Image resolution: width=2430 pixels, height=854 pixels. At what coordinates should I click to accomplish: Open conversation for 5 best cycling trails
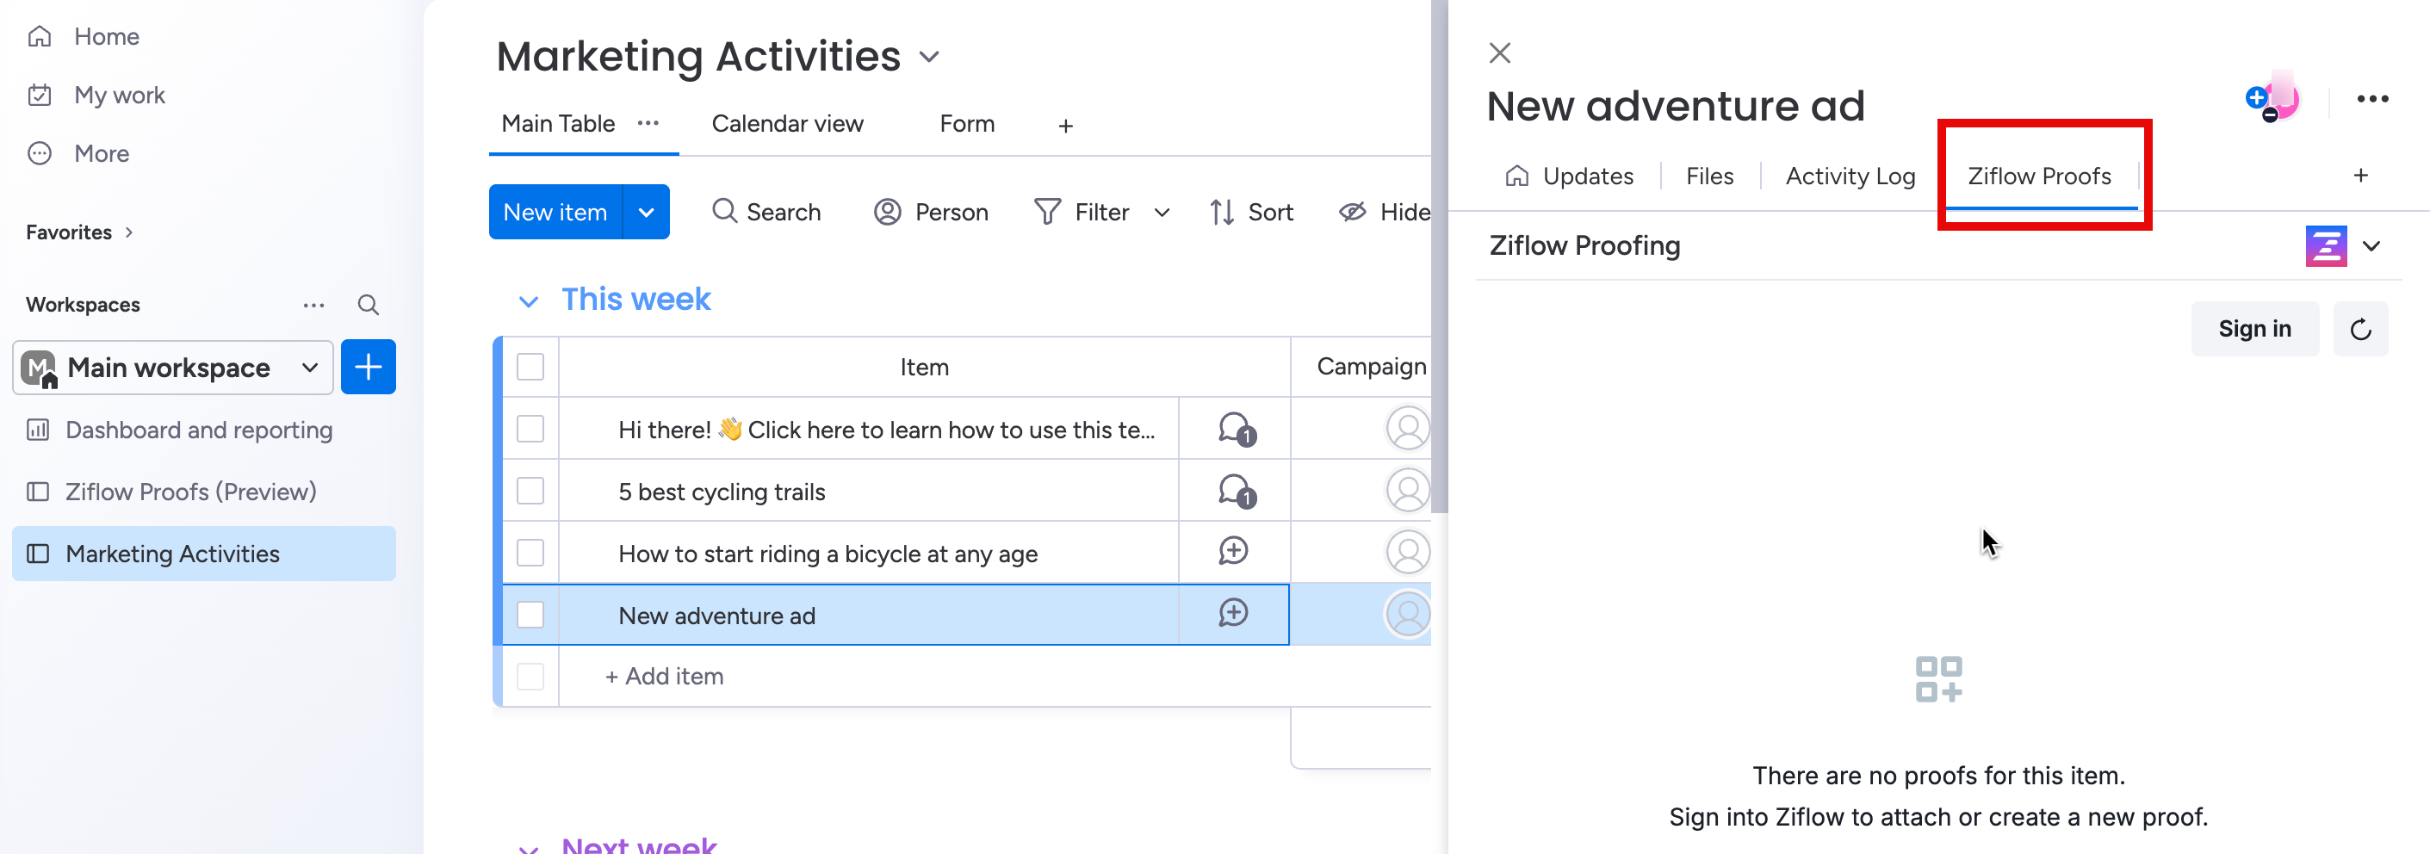click(x=1234, y=491)
